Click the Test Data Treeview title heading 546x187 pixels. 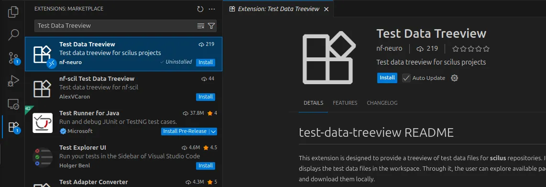[431, 34]
